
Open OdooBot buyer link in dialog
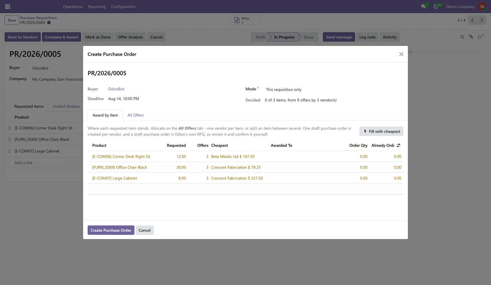[x=116, y=89]
